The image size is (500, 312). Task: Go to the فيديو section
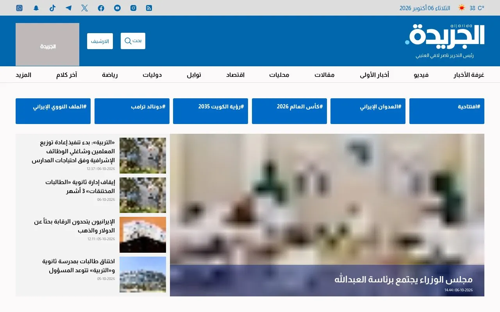[421, 75]
